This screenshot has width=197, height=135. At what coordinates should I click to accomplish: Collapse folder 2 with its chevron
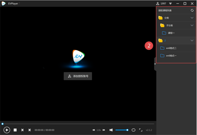click(192, 41)
